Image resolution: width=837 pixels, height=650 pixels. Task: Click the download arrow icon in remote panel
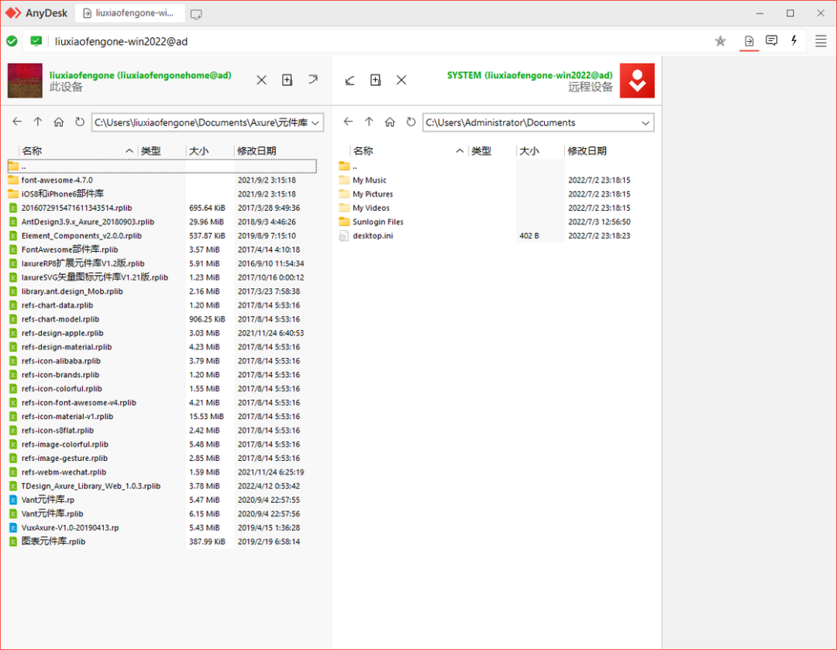pyautogui.click(x=350, y=80)
